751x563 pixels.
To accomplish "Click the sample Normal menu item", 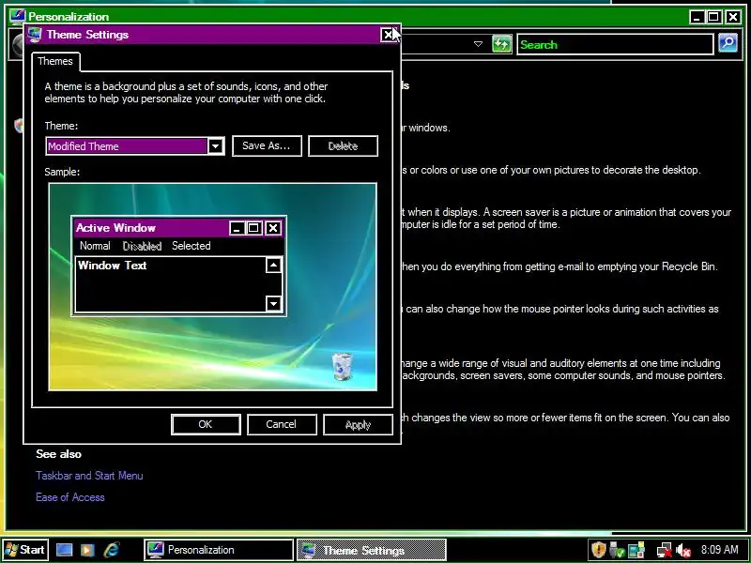I will 95,246.
